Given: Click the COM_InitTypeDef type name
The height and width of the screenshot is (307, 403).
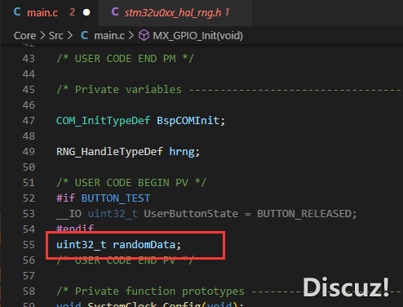Looking at the screenshot, I should tap(103, 121).
